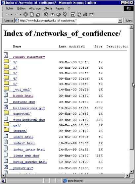Open the Search toolbar icon
135x184 pixels.
(x=46, y=15)
